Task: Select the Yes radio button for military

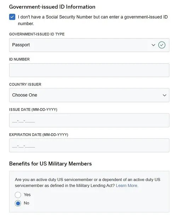Action: 18,195
